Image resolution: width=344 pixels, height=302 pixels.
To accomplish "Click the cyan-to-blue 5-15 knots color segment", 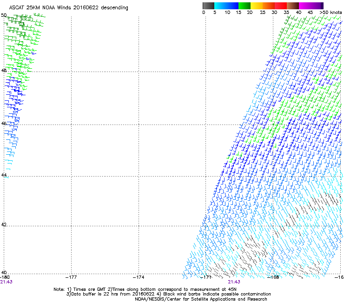I will 226,6.
